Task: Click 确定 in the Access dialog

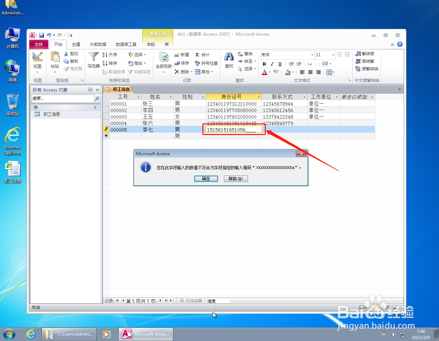Action: pos(206,179)
